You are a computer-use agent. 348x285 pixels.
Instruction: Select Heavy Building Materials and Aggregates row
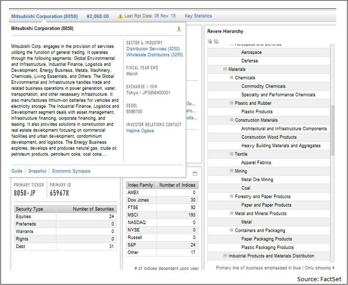[269, 145]
